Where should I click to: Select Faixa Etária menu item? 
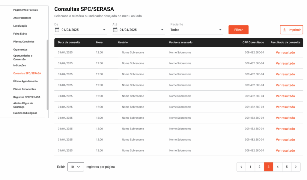tap(20, 33)
